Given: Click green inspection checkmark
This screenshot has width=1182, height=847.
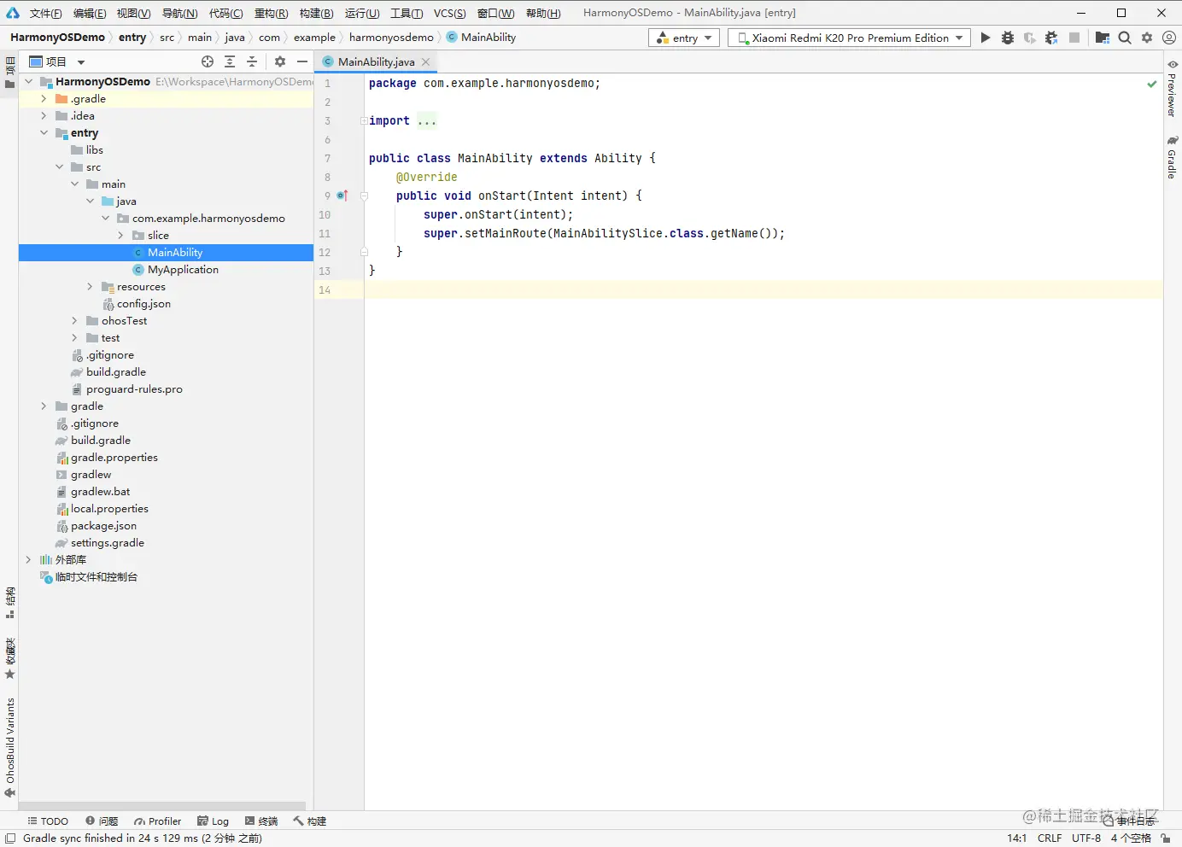Looking at the screenshot, I should point(1152,84).
